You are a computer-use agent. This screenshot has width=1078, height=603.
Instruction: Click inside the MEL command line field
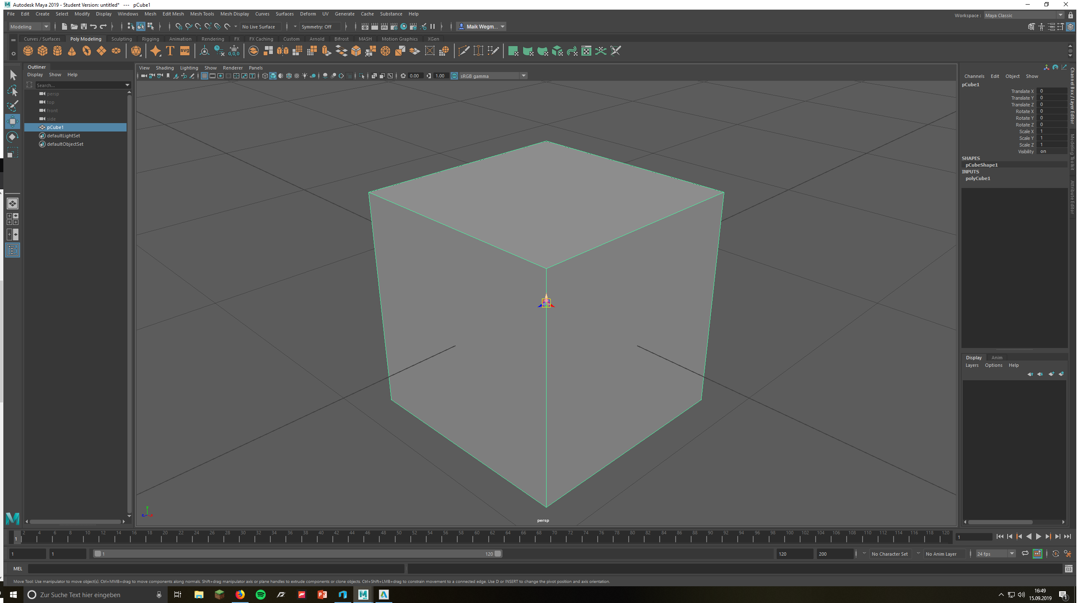pyautogui.click(x=210, y=568)
